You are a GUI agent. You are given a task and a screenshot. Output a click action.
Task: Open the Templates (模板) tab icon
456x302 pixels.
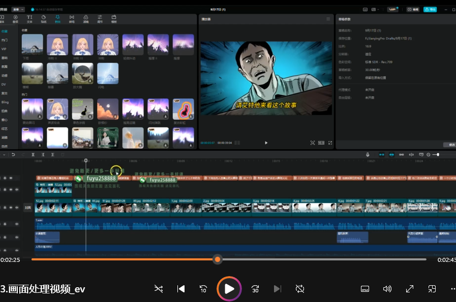[114, 19]
